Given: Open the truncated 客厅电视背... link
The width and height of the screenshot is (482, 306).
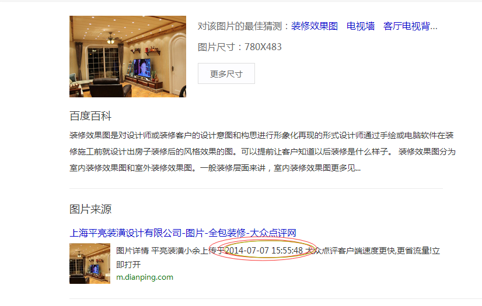Looking at the screenshot, I should (x=410, y=26).
